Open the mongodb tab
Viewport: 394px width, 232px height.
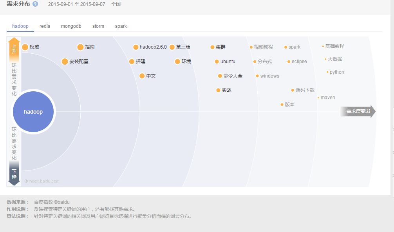(x=71, y=26)
